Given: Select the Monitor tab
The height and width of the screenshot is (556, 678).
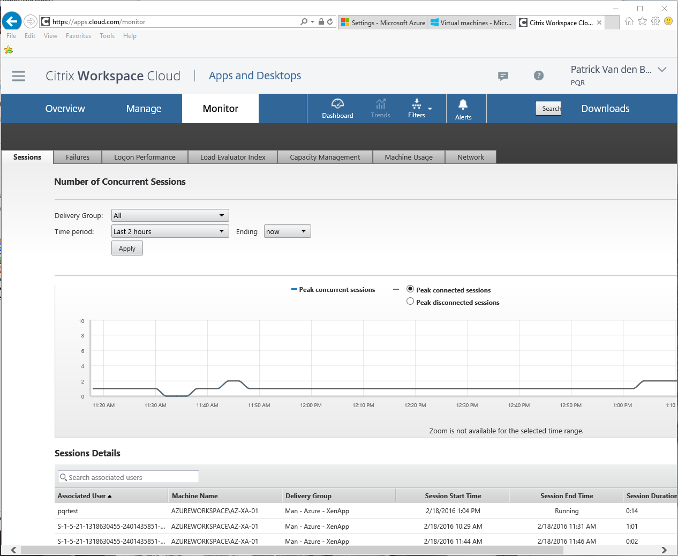Looking at the screenshot, I should (x=221, y=108).
